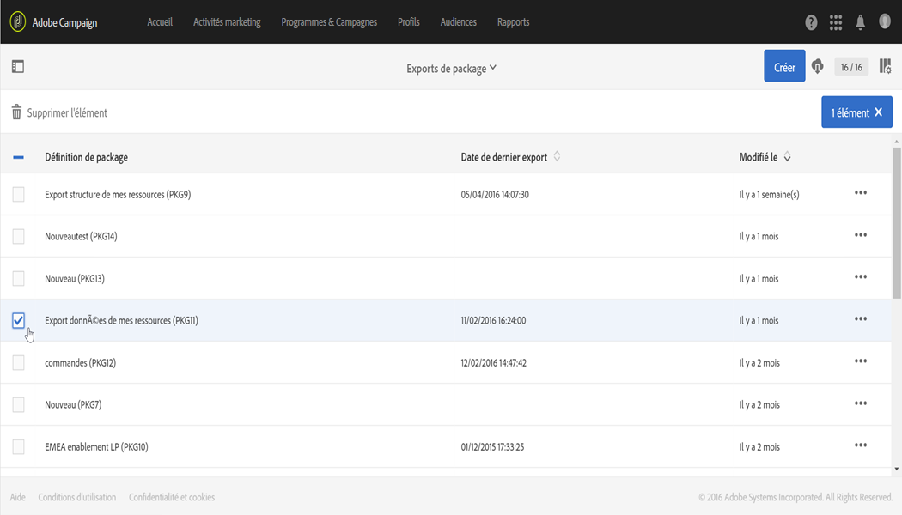
Task: Toggle the select-all header checkbox
Action: (x=19, y=157)
